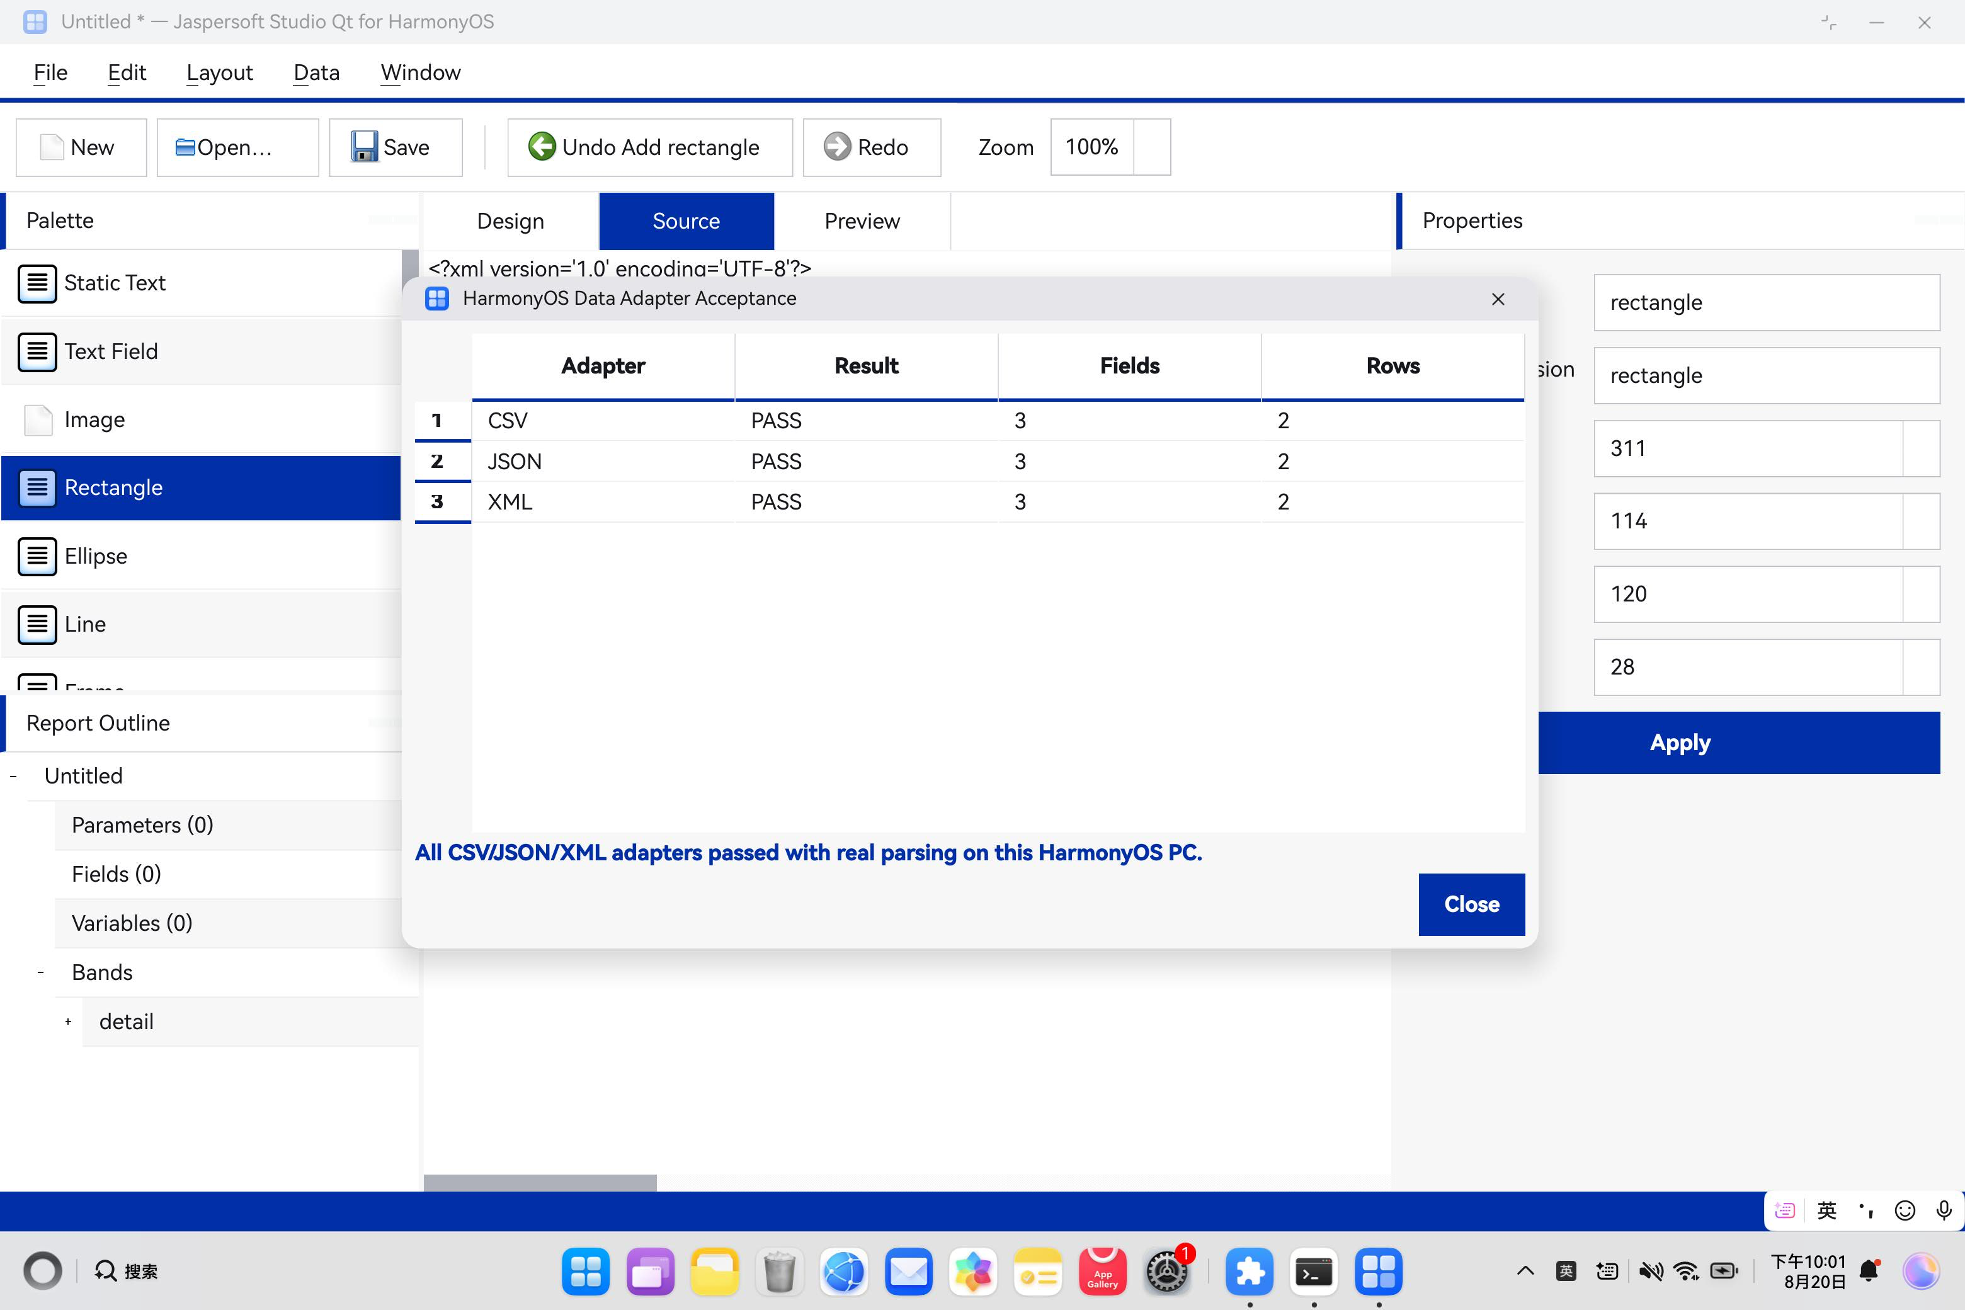Open the Layout menu
Viewport: 1965px width, 1310px height.
(220, 72)
